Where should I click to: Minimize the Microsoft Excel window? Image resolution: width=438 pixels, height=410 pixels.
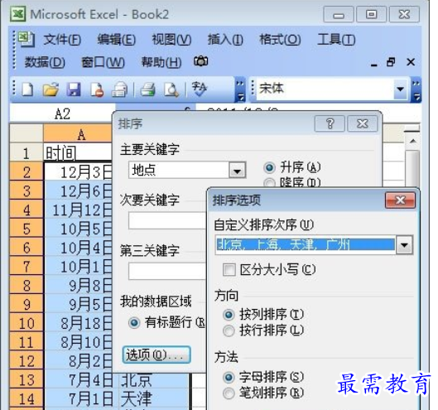pos(339,15)
